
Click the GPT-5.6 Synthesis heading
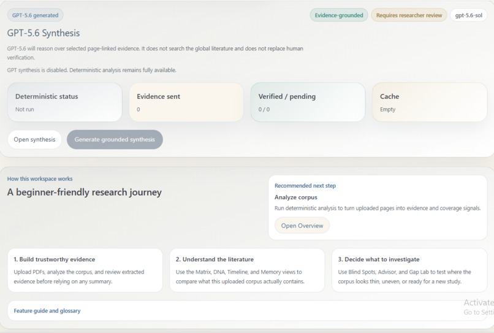[44, 33]
